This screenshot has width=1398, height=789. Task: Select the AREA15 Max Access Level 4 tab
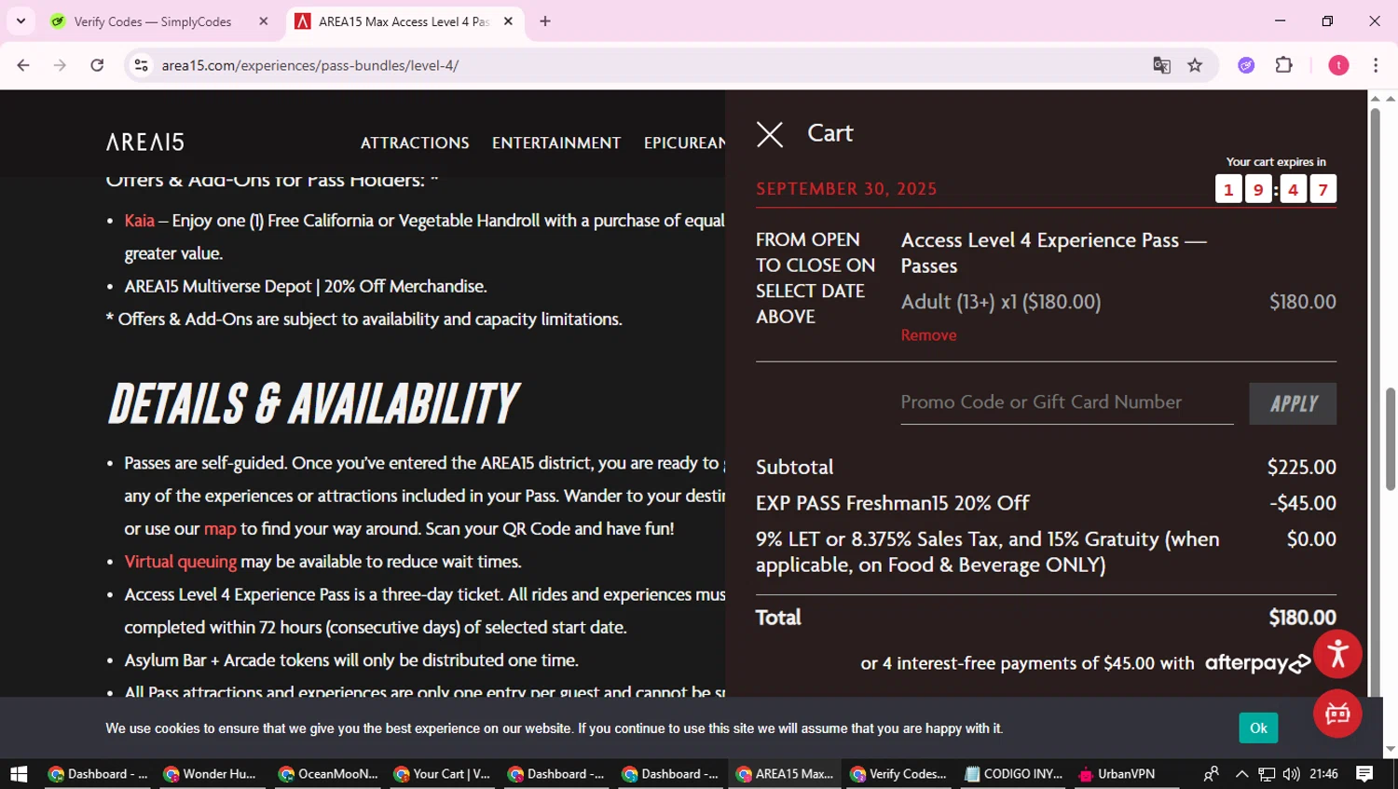(403, 21)
